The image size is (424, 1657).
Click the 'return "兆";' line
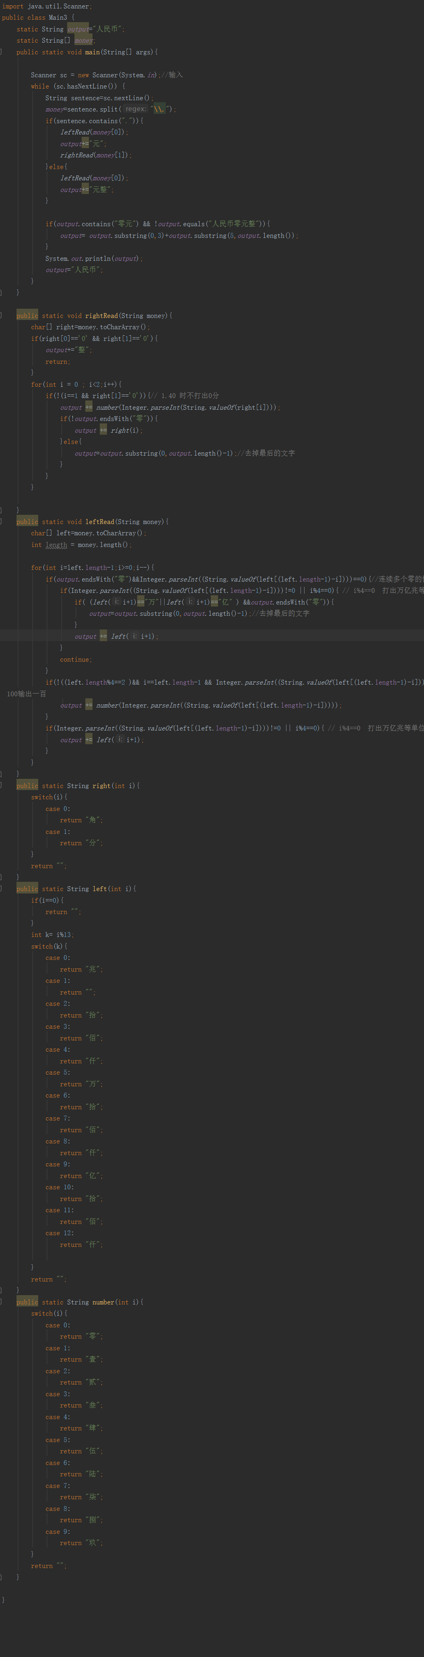[81, 970]
